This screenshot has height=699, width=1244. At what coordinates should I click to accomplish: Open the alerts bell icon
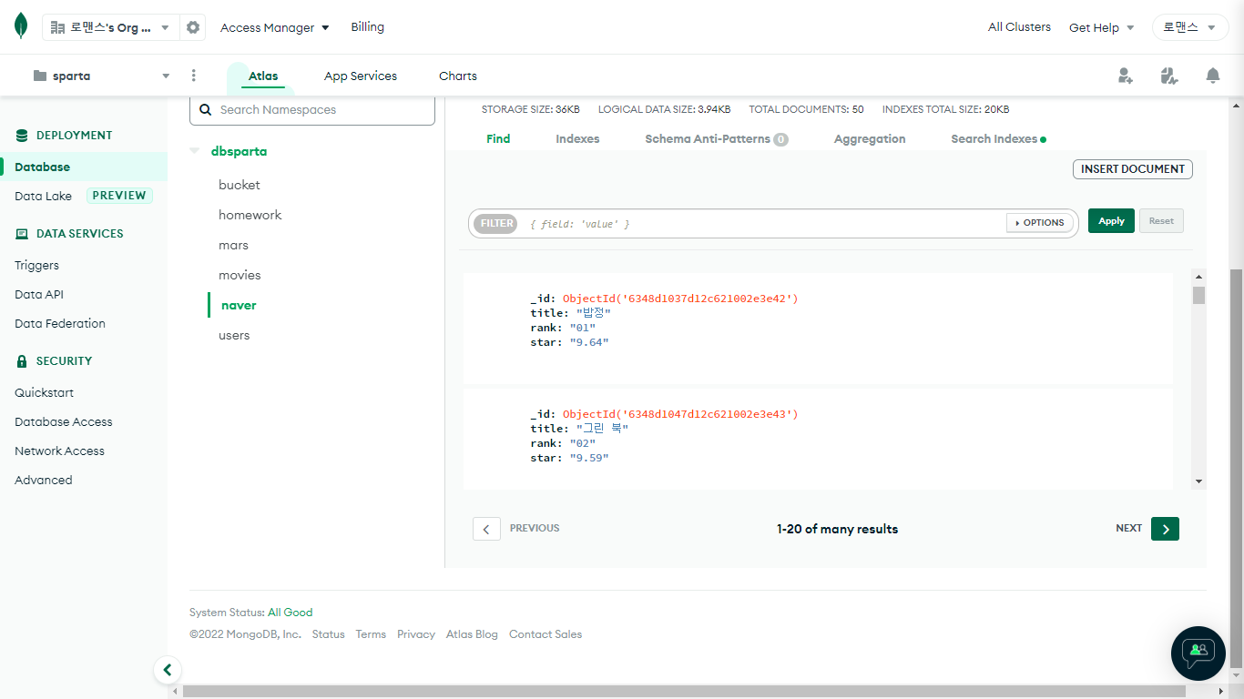coord(1213,76)
